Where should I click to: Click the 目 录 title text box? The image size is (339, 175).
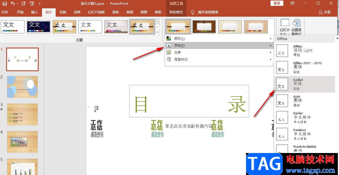189,101
